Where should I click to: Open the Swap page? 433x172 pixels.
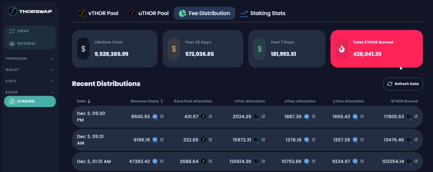tap(30, 31)
